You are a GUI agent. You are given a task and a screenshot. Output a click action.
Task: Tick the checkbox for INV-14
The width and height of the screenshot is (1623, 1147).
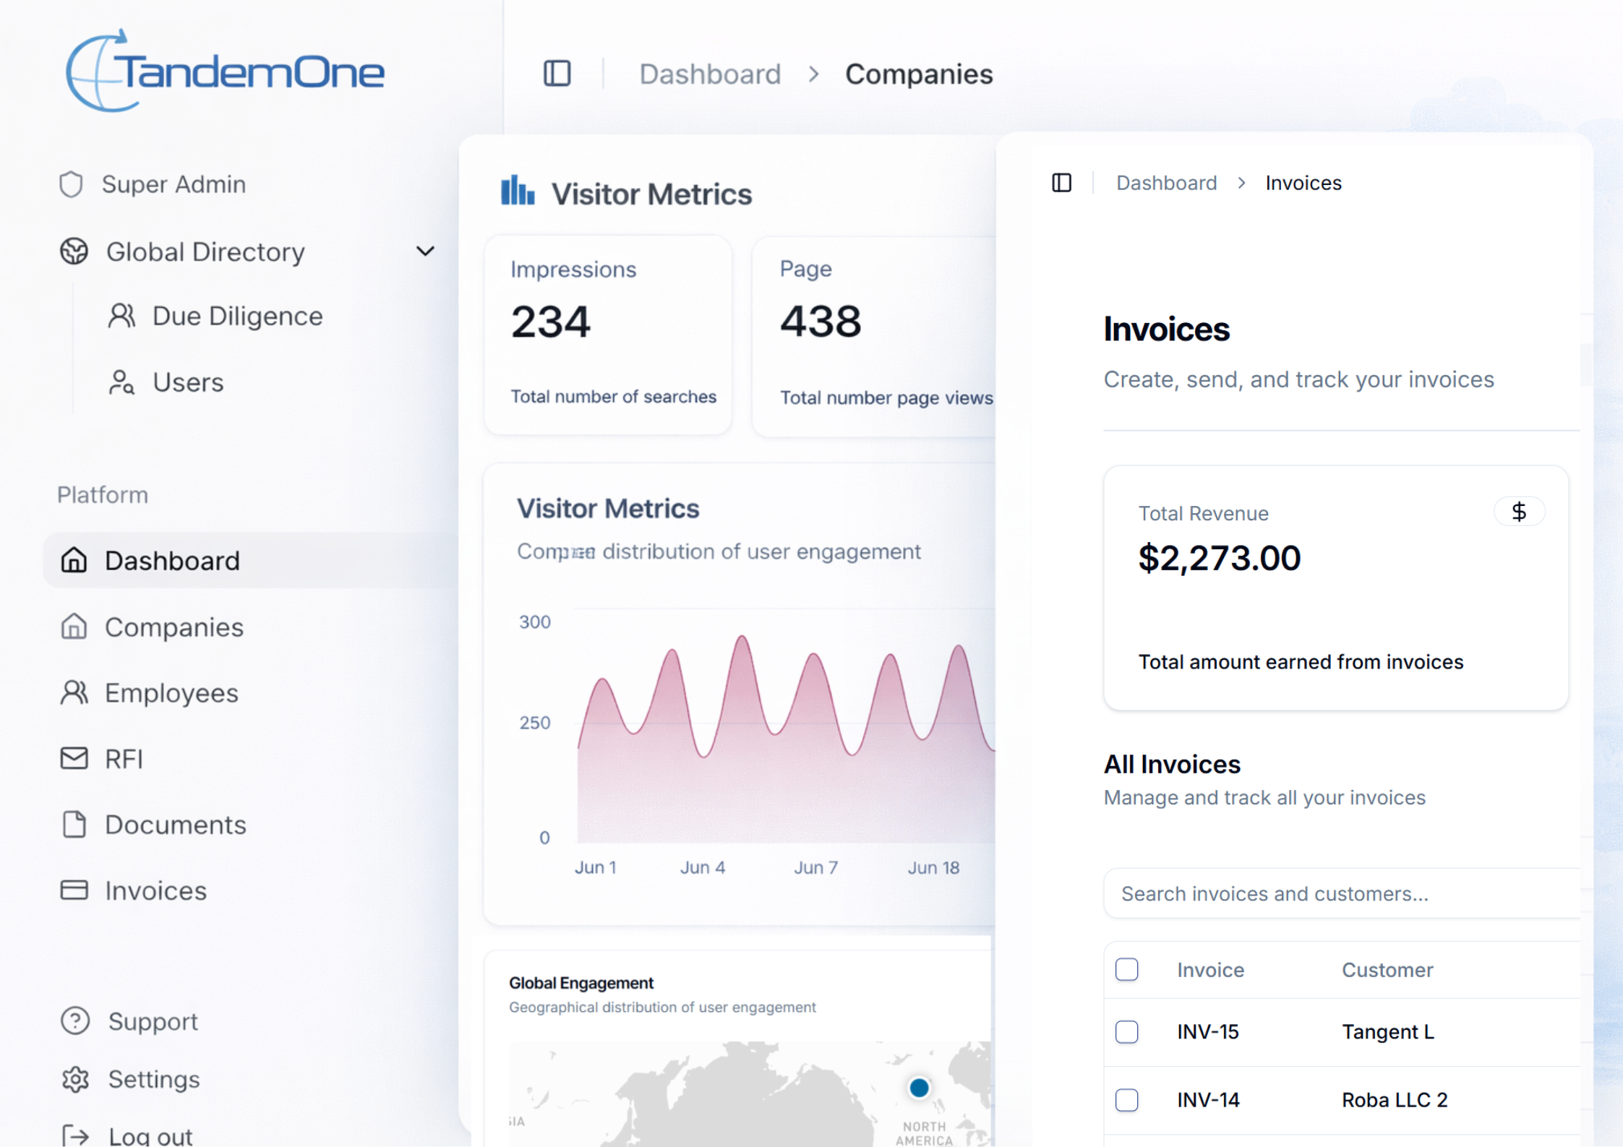pos(1126,1099)
